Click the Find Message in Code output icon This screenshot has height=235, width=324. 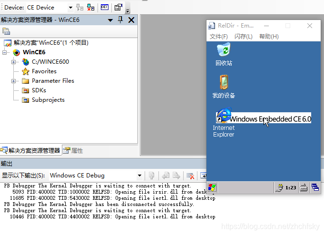pyautogui.click(x=151, y=176)
